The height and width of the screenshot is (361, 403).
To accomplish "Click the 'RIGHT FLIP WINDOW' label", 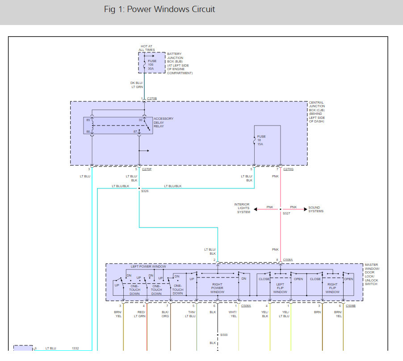I will point(332,288).
